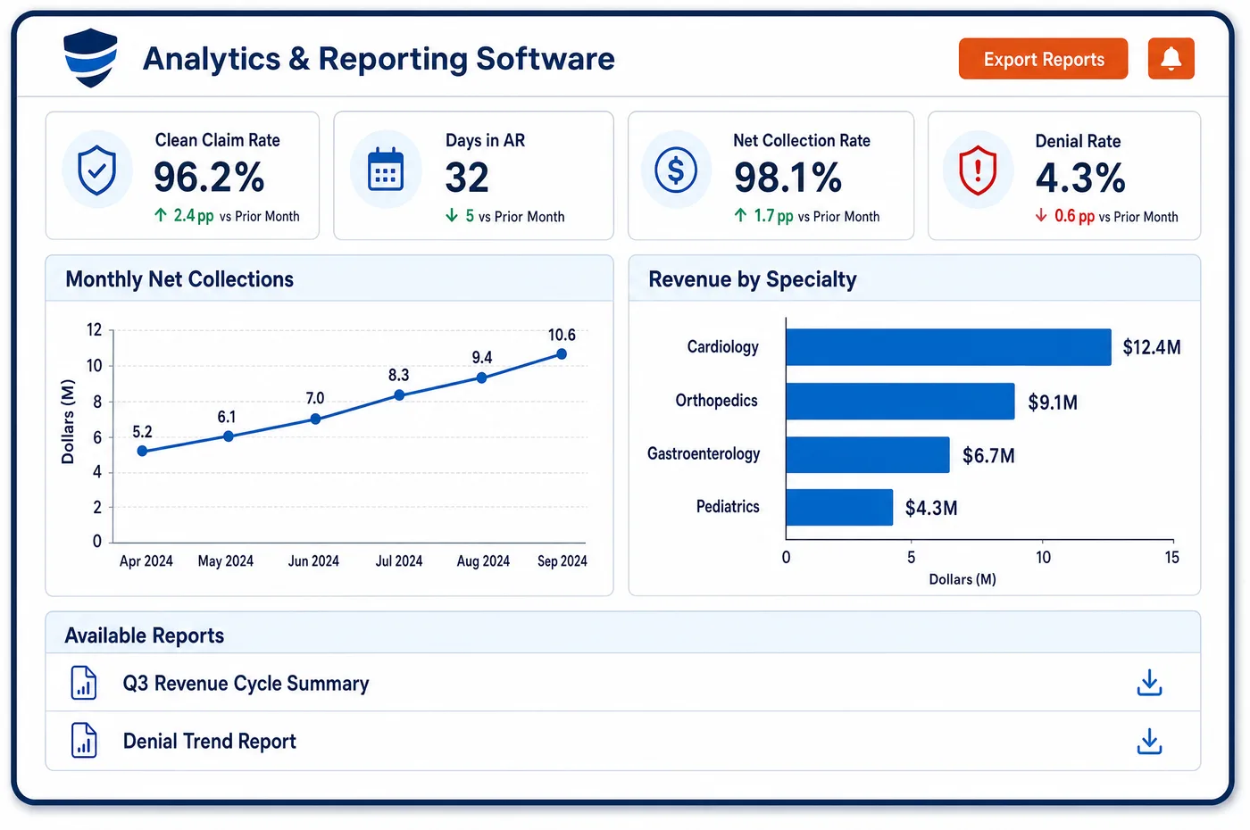Viewport: 1250px width, 830px height.
Task: Click the $12.4M Cardiology label
Action: (x=1152, y=347)
